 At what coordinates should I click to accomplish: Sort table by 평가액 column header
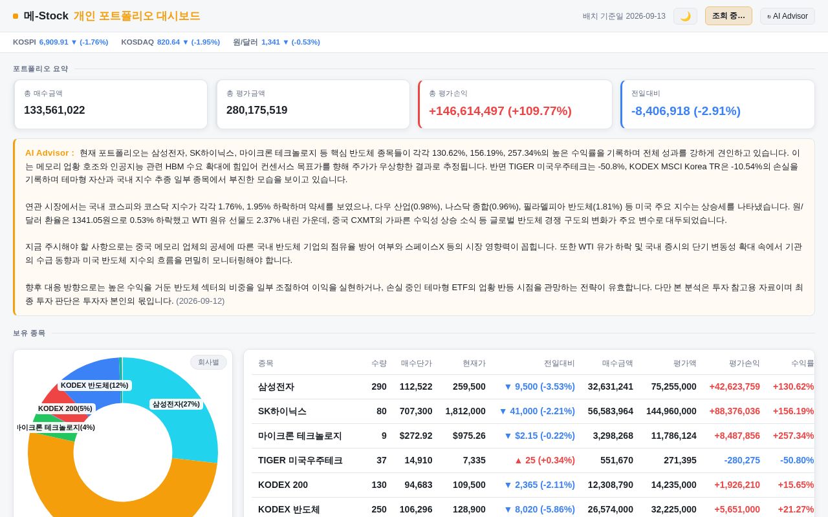685,363
